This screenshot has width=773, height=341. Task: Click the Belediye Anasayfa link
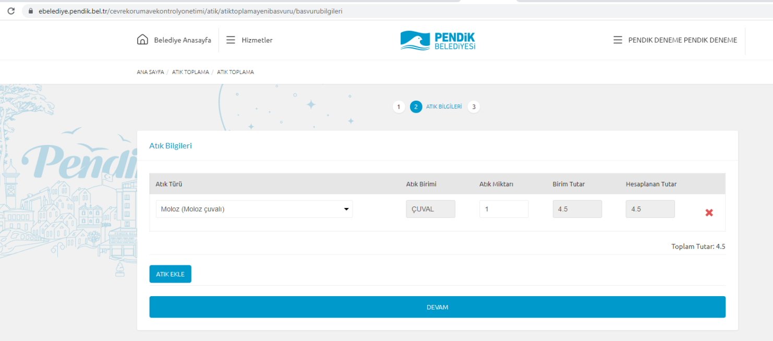[182, 40]
